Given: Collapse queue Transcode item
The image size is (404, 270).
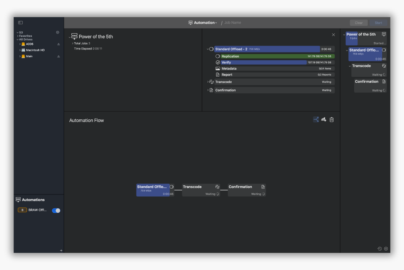Looking at the screenshot, I should (x=350, y=66).
